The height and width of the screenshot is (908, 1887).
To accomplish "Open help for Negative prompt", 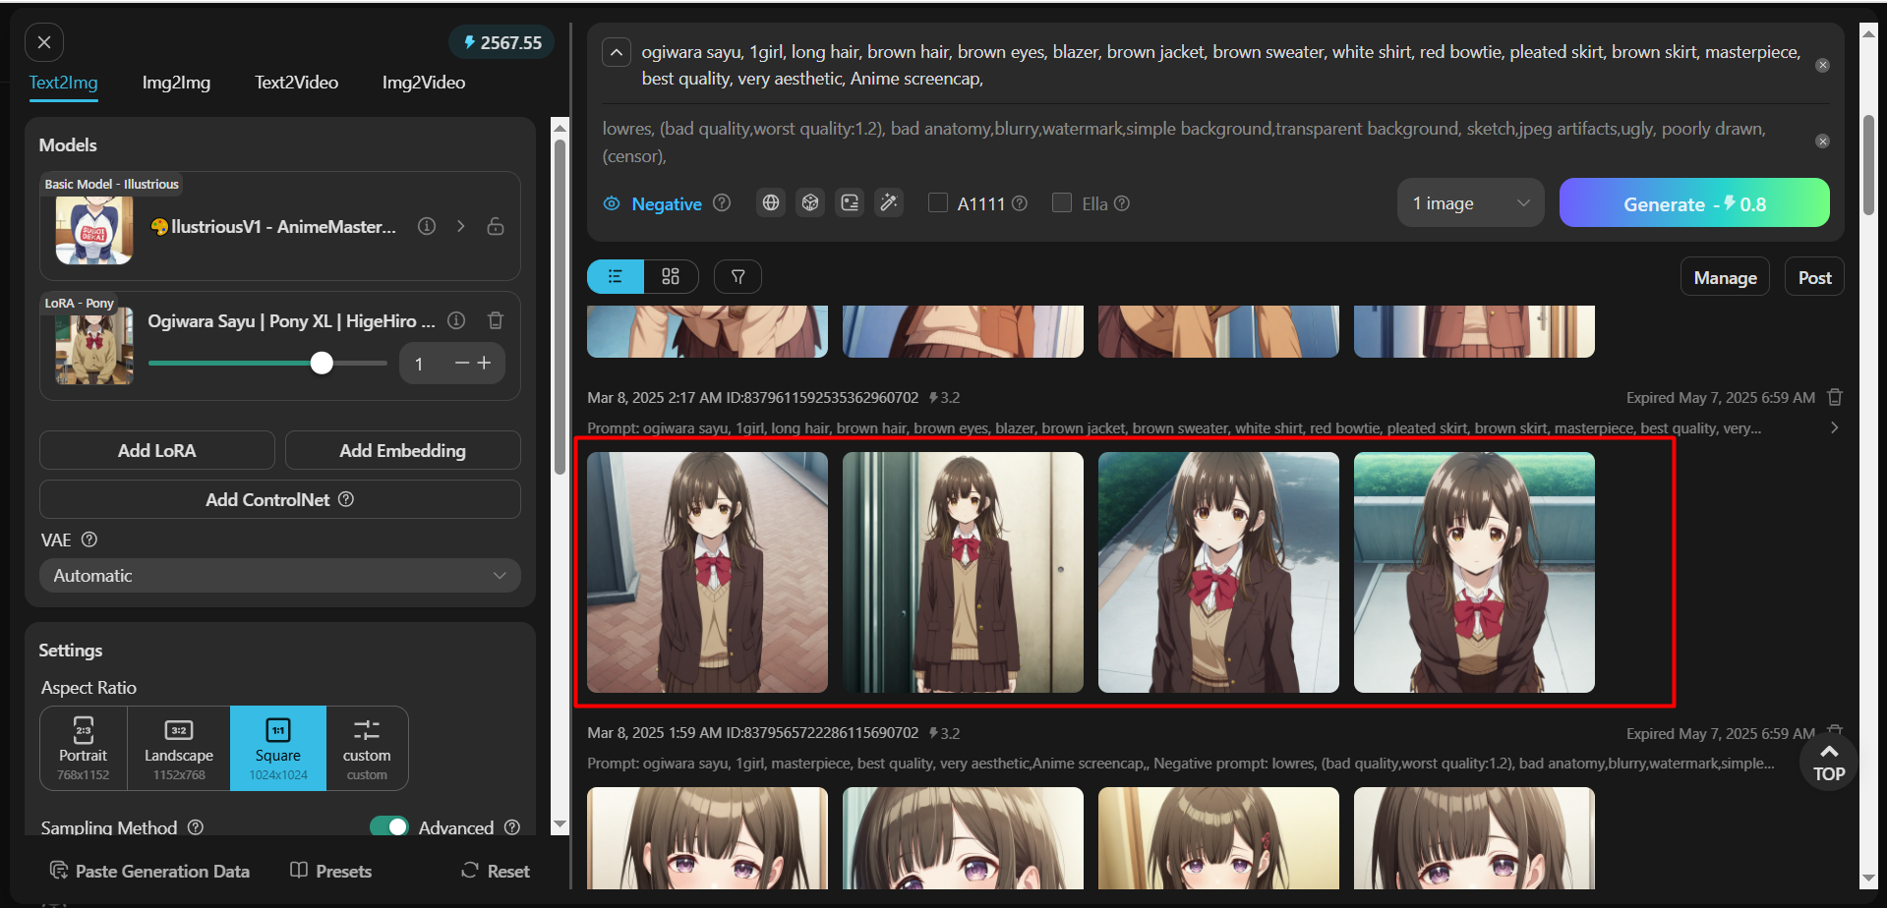I will point(722,202).
